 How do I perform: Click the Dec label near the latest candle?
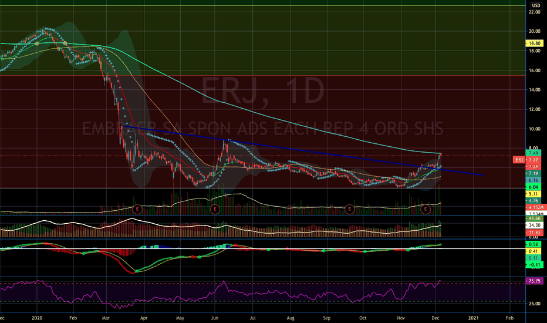click(435, 318)
